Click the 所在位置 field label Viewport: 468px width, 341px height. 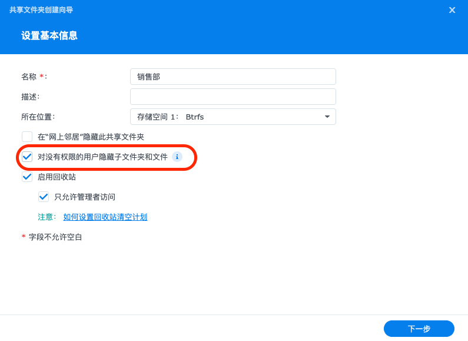pos(37,117)
